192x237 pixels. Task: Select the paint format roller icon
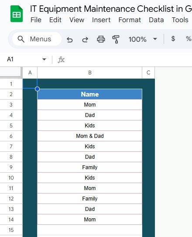[116, 39]
